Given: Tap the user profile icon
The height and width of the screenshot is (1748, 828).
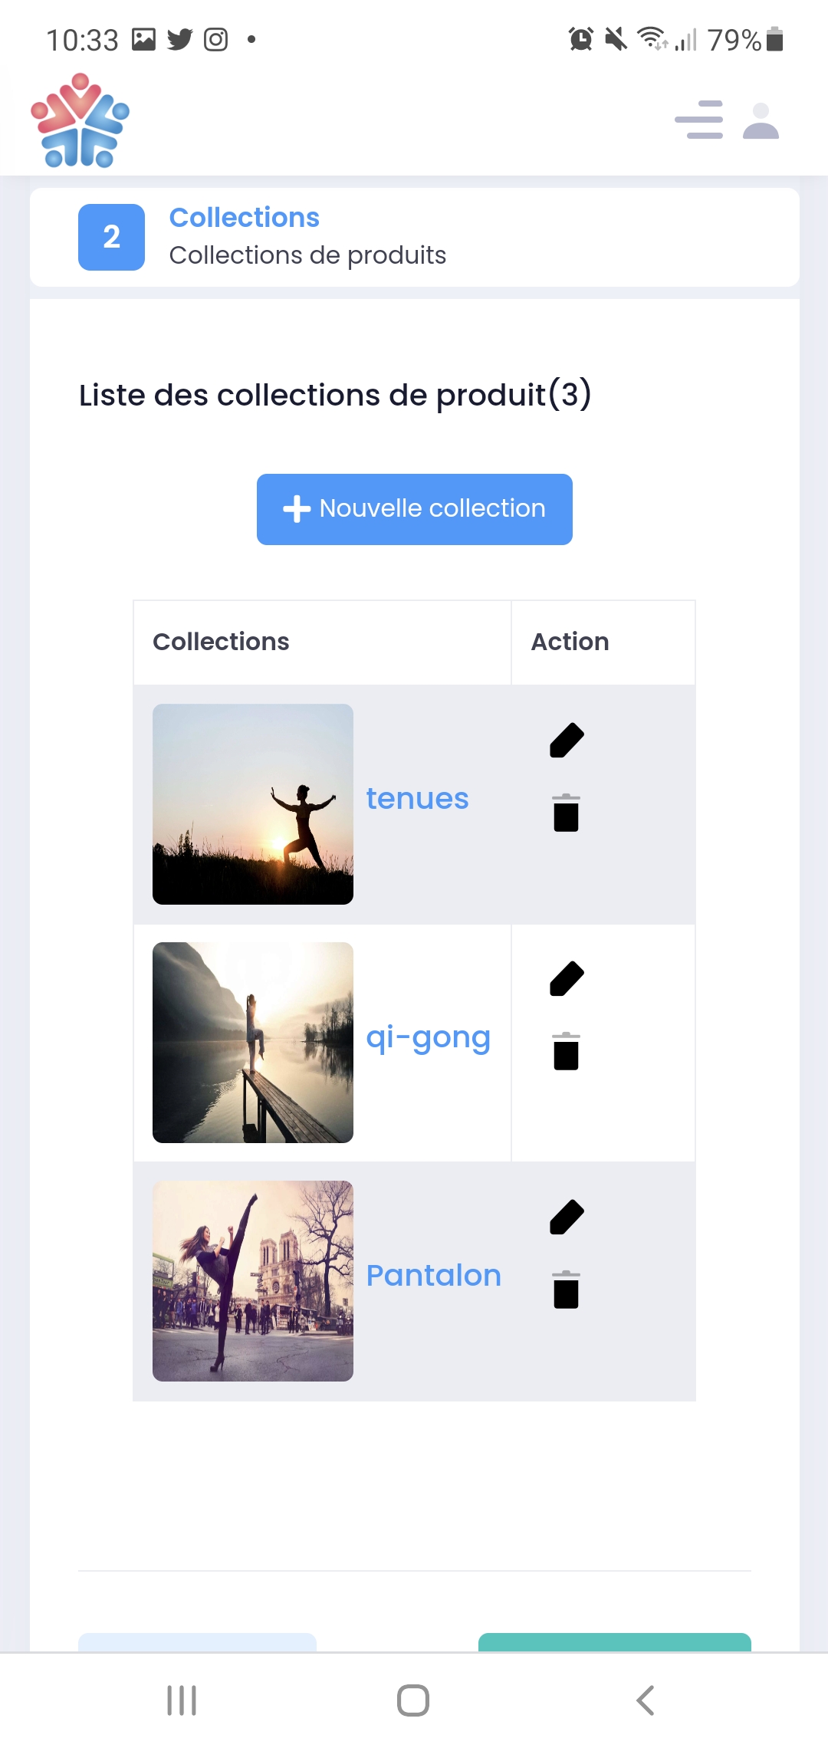Looking at the screenshot, I should click(761, 121).
